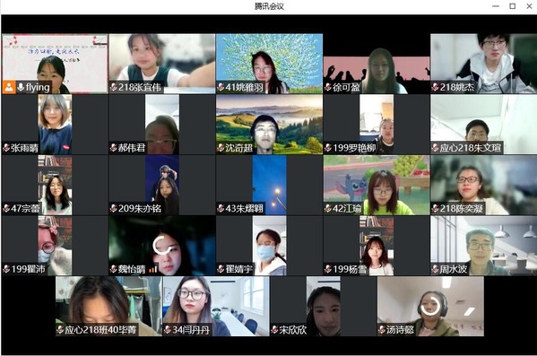Select the 218姚杰 video tile
The image size is (537, 356).
point(483,64)
